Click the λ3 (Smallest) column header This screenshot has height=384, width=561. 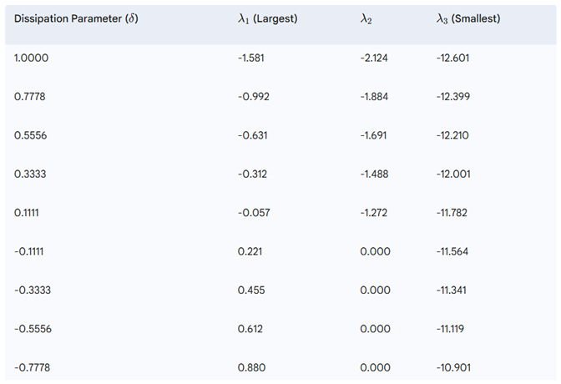click(x=468, y=18)
